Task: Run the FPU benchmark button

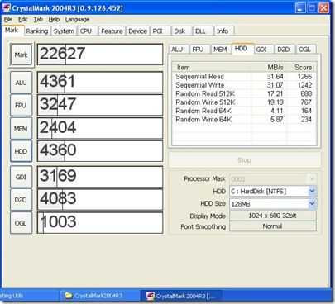Action: pyautogui.click(x=22, y=105)
